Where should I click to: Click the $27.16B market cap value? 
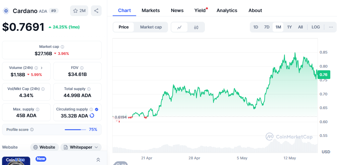point(43,54)
